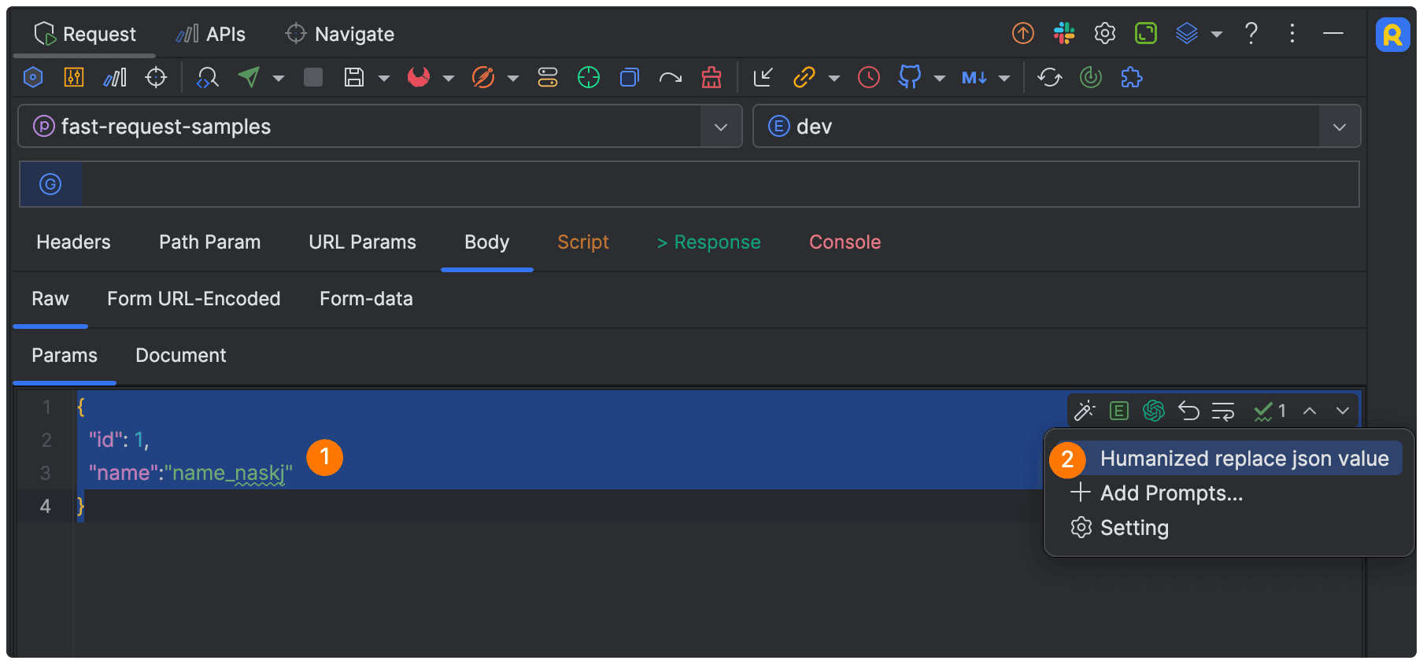The height and width of the screenshot is (664, 1423).
Task: Click the ChatGPT icon in editor toolbar
Action: point(1154,411)
